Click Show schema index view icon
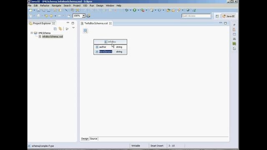 coord(86,31)
